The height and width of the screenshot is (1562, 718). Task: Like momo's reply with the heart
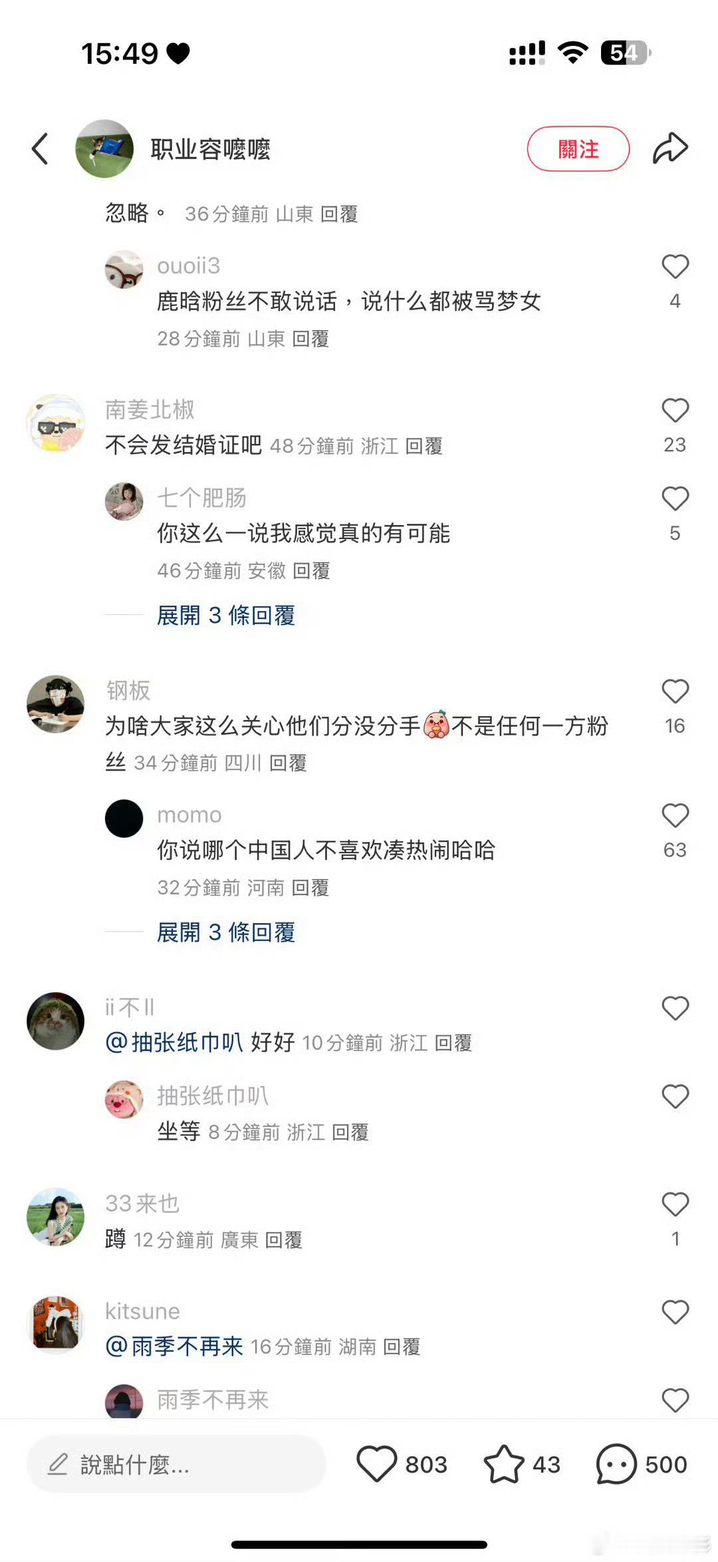pyautogui.click(x=675, y=815)
